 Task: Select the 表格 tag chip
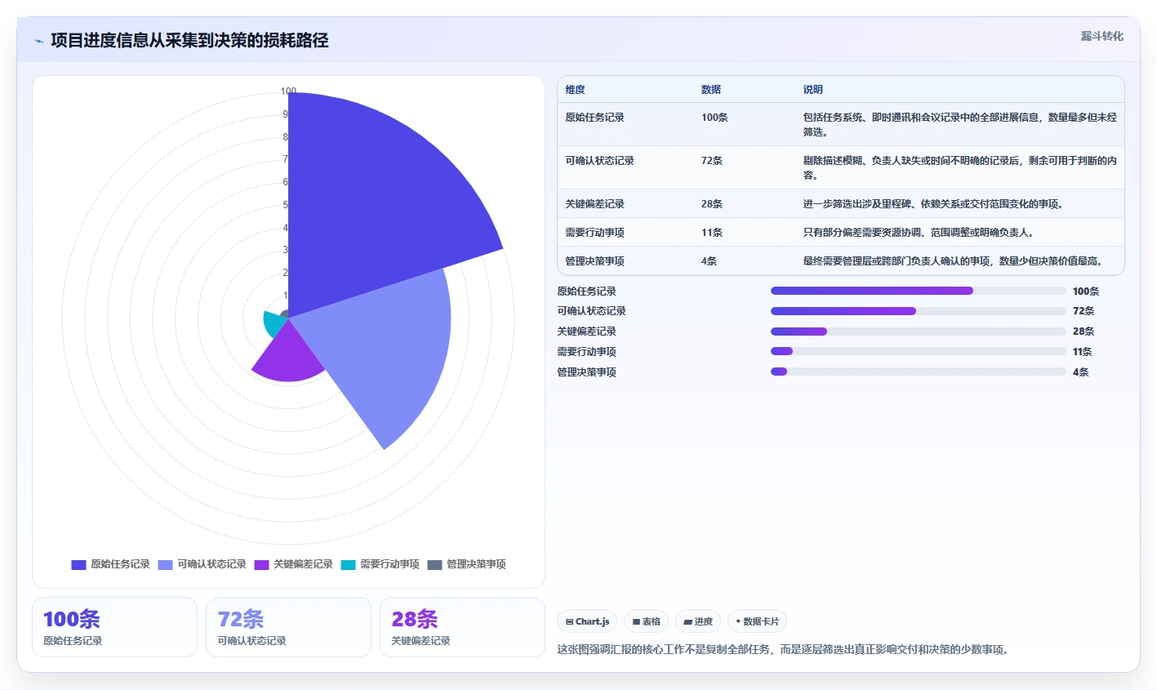click(646, 621)
